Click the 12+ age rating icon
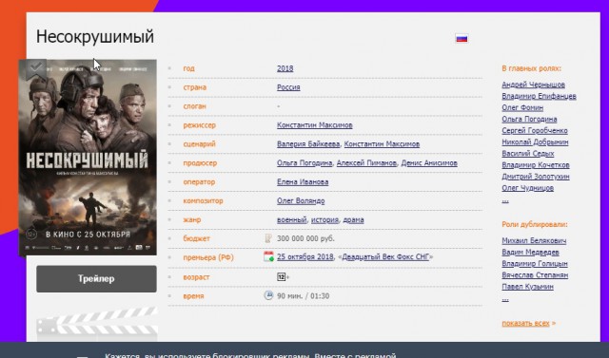This screenshot has width=609, height=358. (x=282, y=277)
